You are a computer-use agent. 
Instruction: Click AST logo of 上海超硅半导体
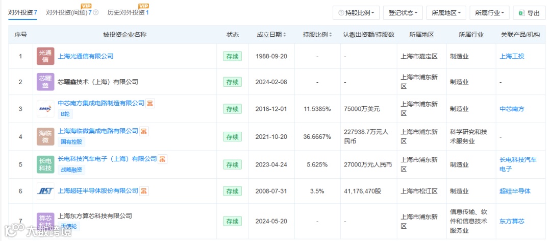click(45, 191)
